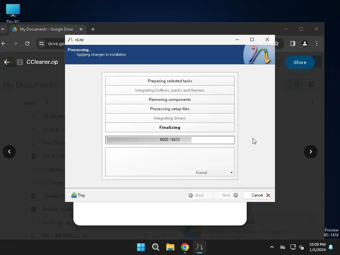Minimize nLite to the Tray
Screen dimensions: 340x255
point(78,195)
